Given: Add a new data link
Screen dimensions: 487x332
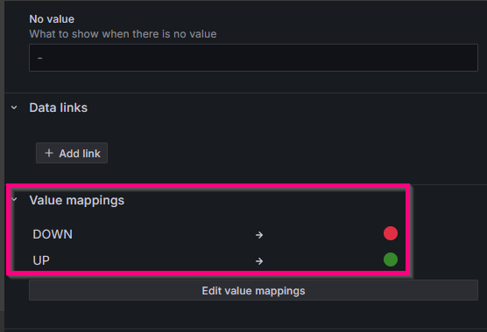Looking at the screenshot, I should [72, 153].
